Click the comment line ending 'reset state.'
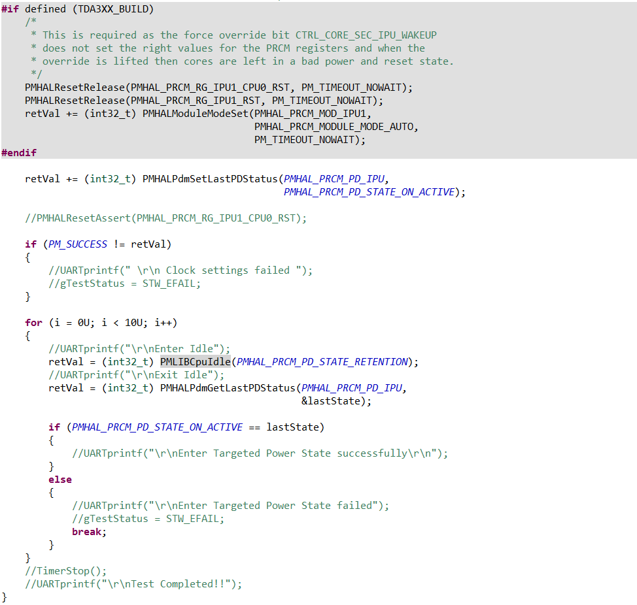Screen dimensions: 637x605 pyautogui.click(x=243, y=61)
